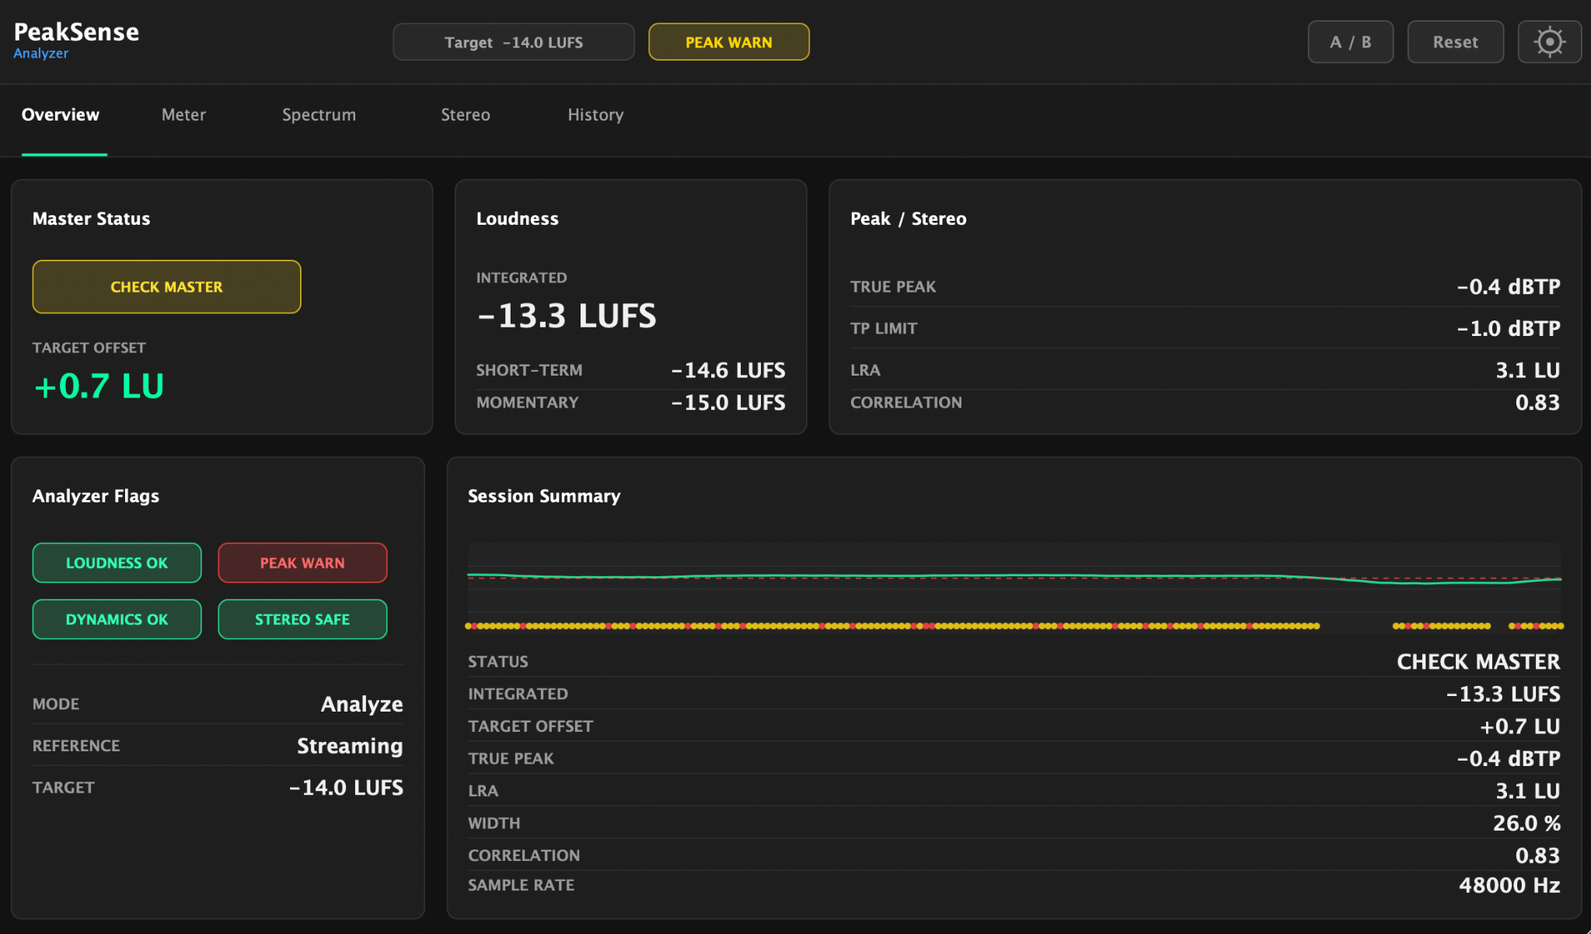Click the Master Status panel title

92,219
